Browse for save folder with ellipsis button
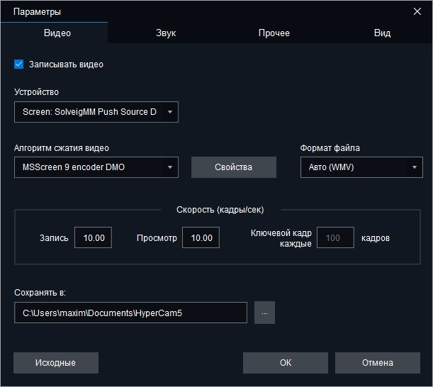Screen dimensions: 433x387 (x=264, y=313)
